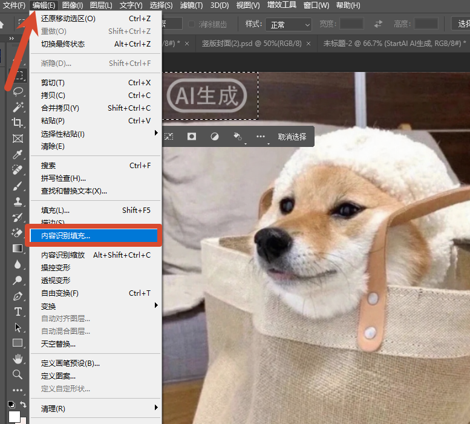Open the 3D(D) menu
470x424 pixels.
point(220,5)
